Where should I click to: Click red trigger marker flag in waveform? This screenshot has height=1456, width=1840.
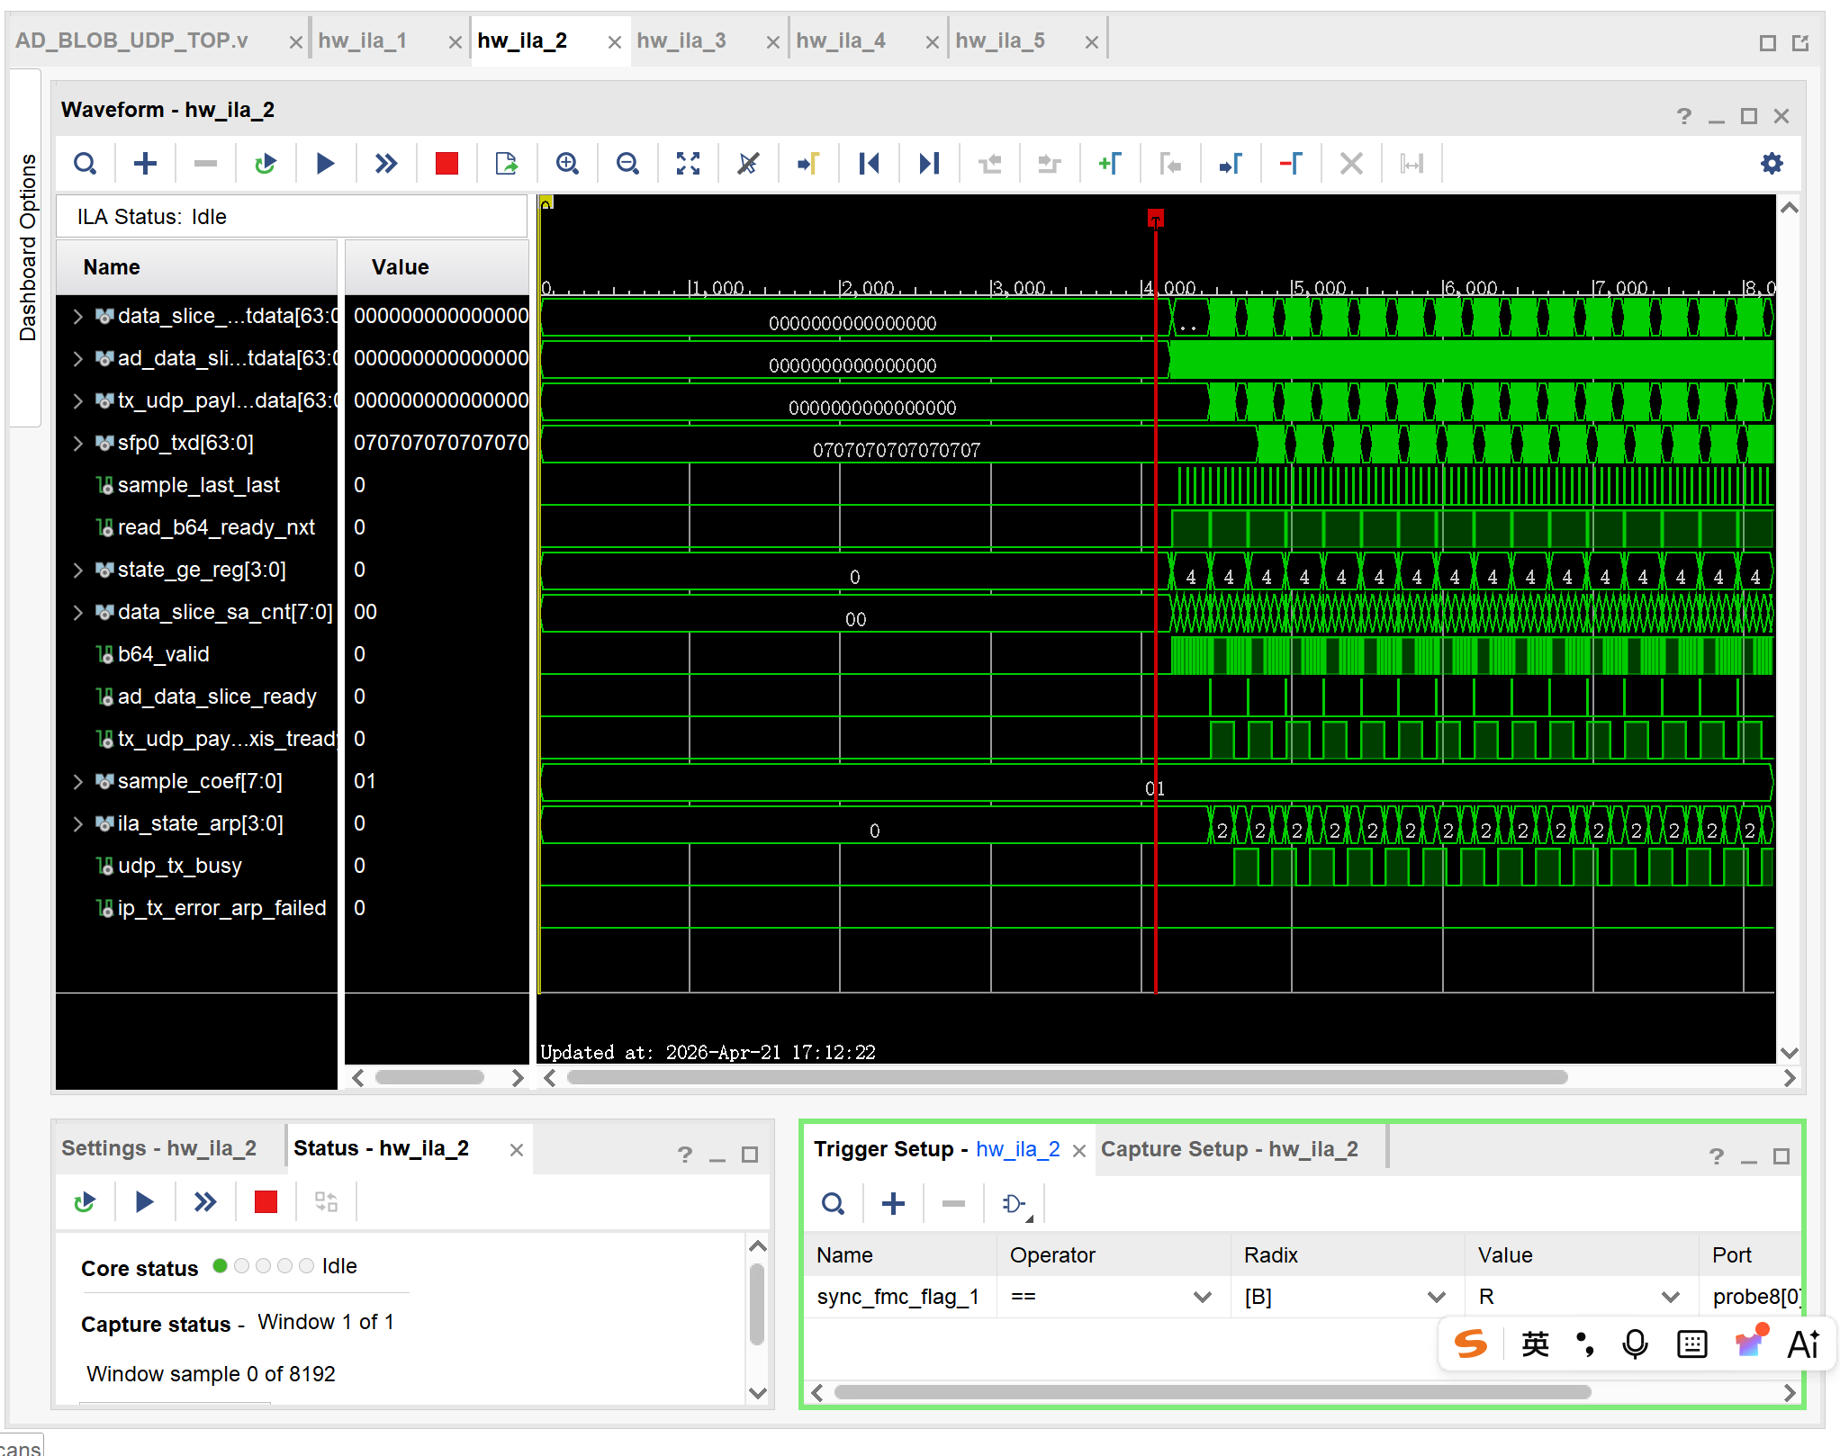click(x=1156, y=218)
